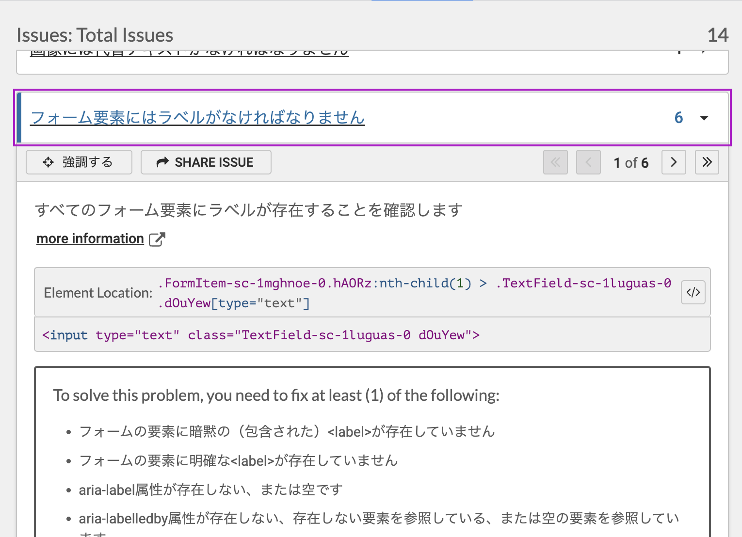Open フォーム要素にはラベルがなければなりません issue link
Image resolution: width=742 pixels, height=537 pixels.
point(197,118)
